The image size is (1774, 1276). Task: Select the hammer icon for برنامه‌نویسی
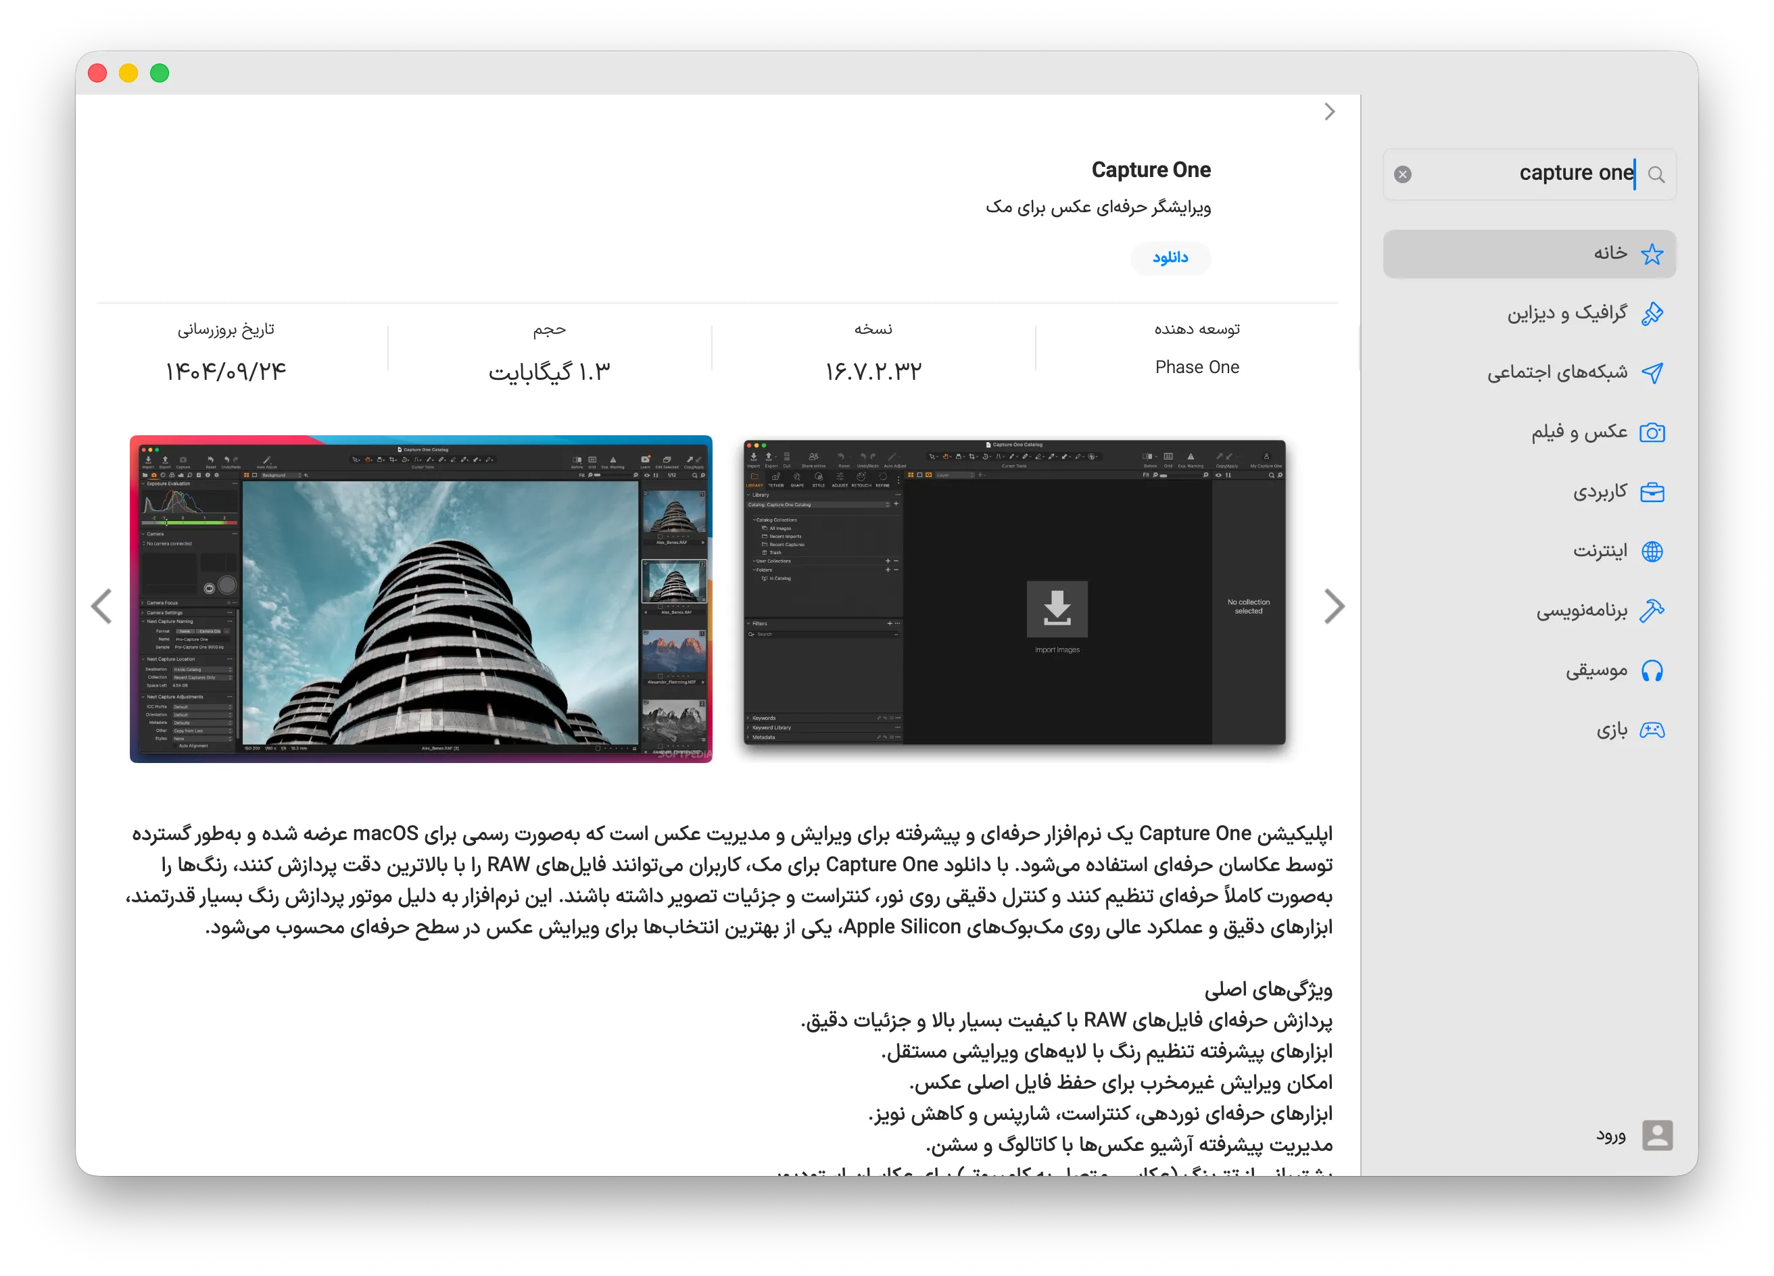(1654, 611)
